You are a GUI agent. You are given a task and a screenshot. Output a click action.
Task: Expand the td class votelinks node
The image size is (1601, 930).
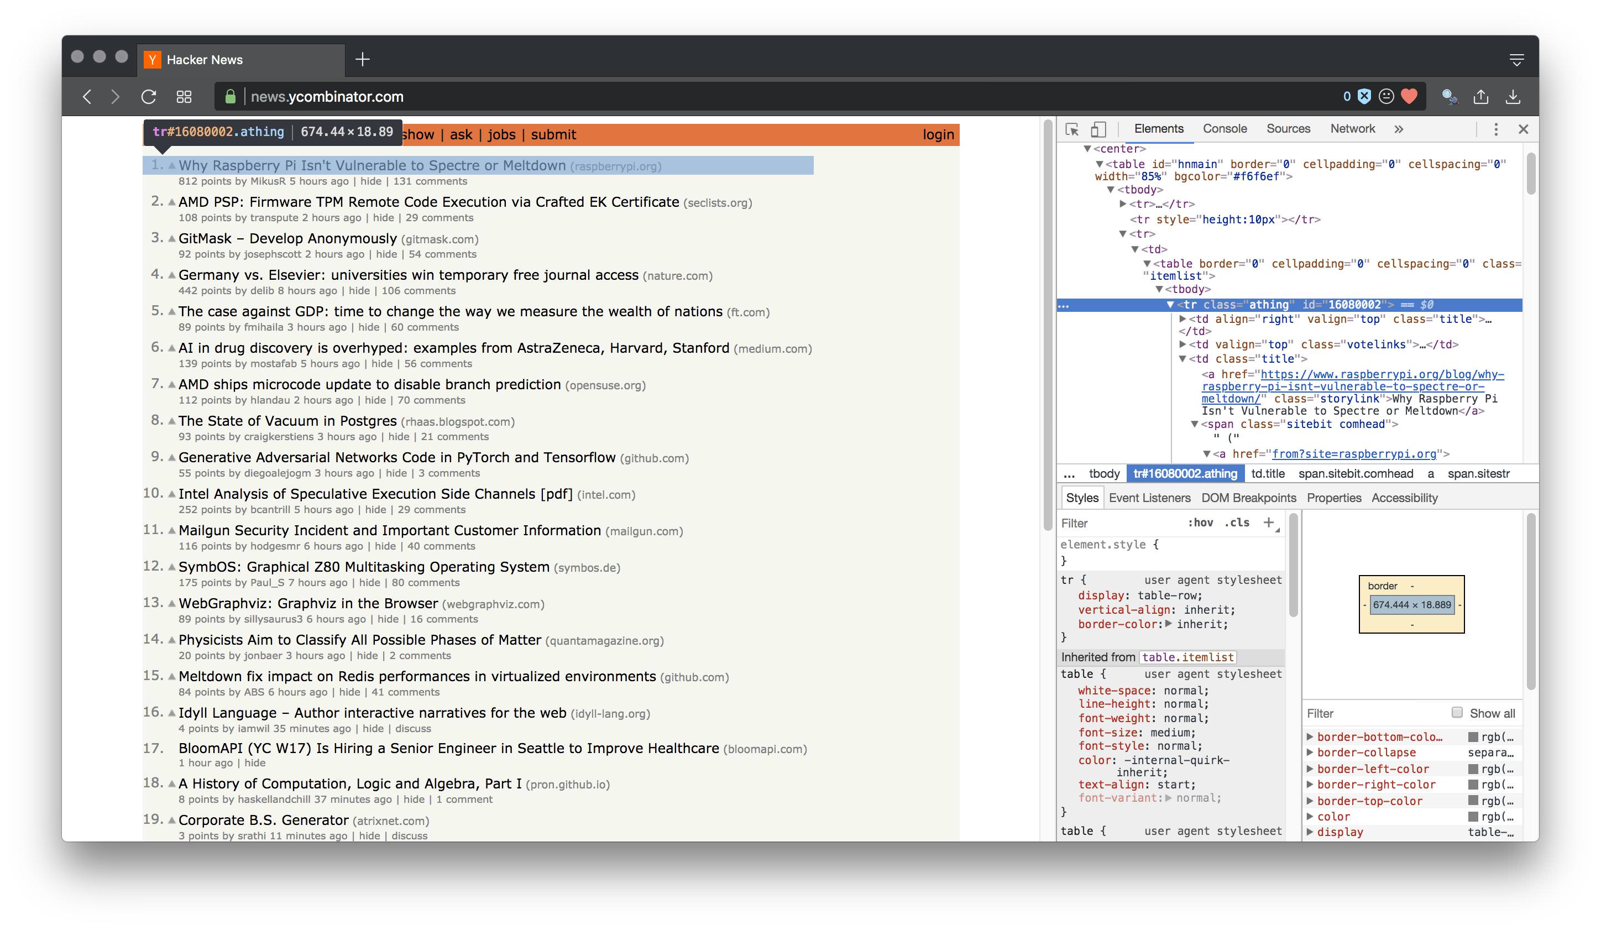1183,344
